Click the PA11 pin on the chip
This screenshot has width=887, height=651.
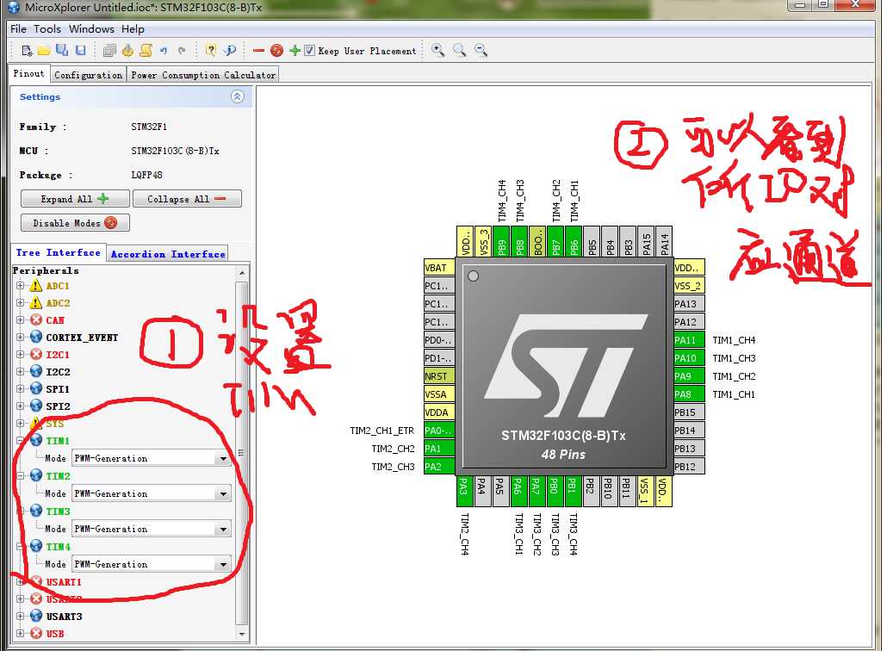(x=689, y=340)
